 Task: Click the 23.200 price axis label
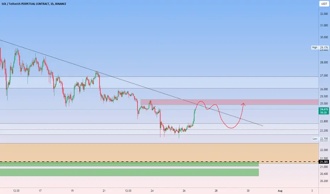point(324,131)
